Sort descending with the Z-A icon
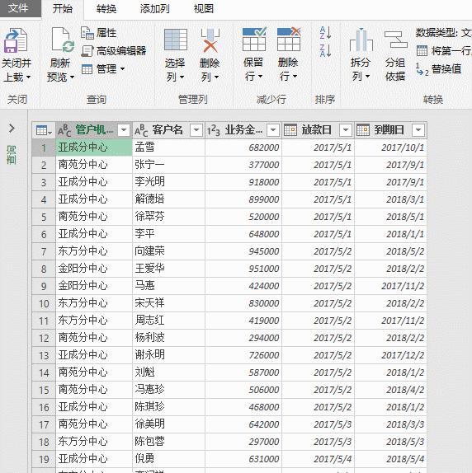The height and width of the screenshot is (473, 472). point(326,50)
